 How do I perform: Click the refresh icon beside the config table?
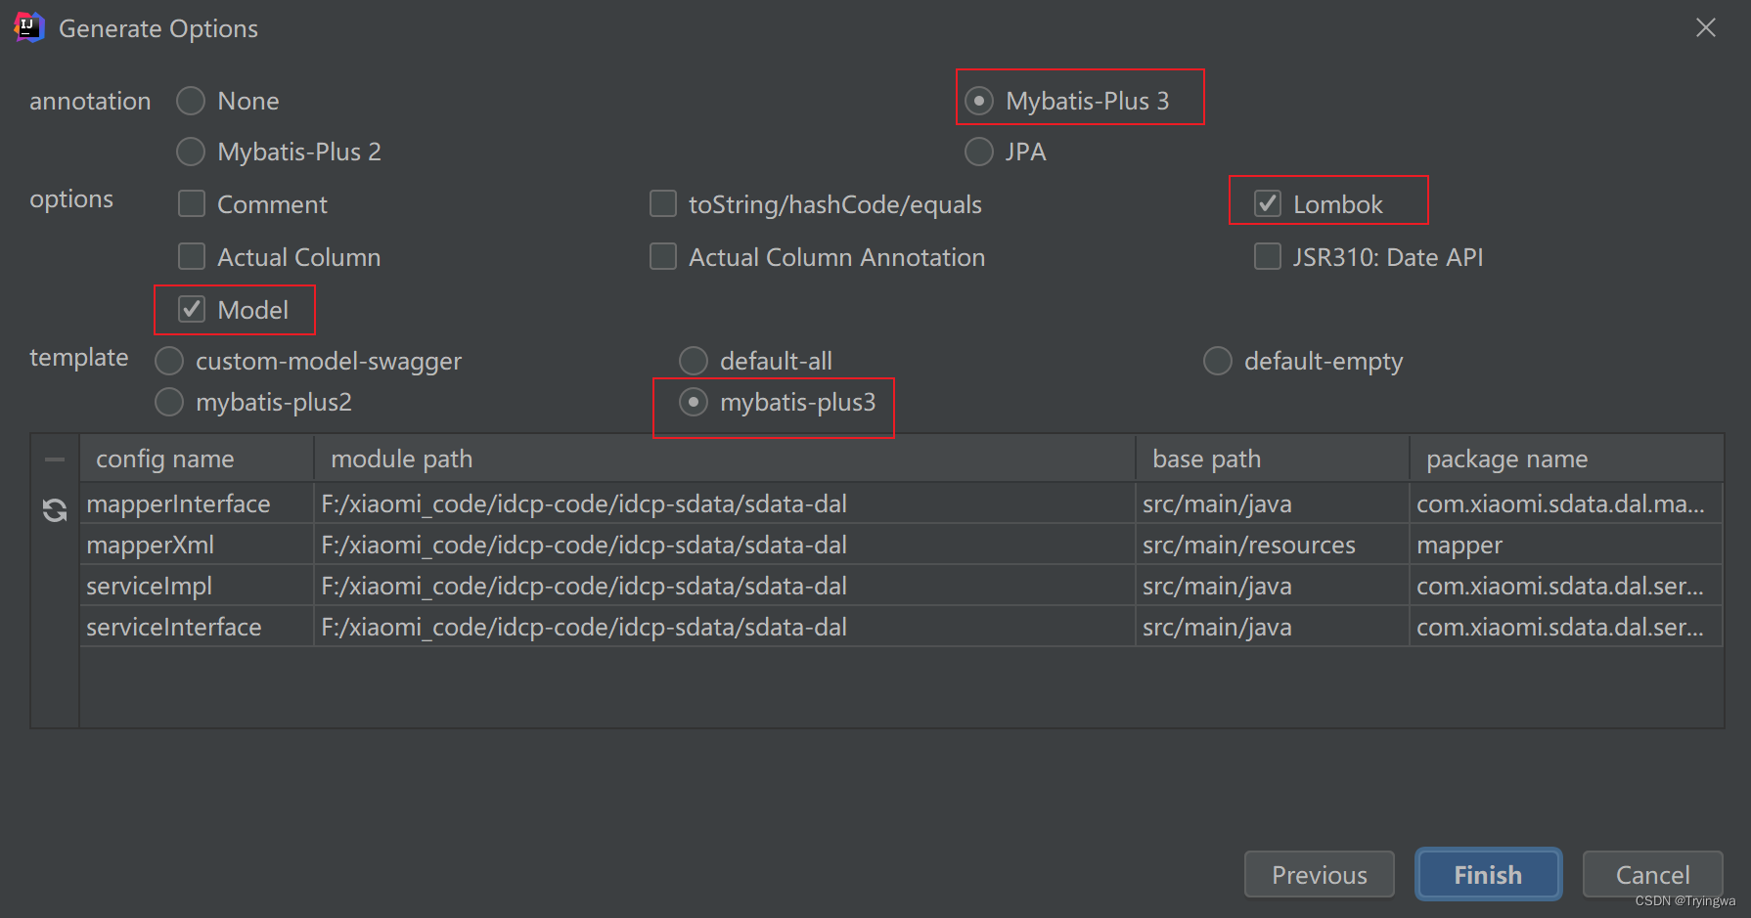(54, 509)
